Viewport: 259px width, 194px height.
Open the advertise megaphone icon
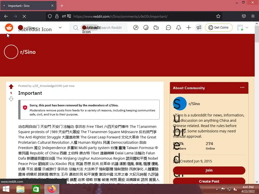(x=199, y=28)
